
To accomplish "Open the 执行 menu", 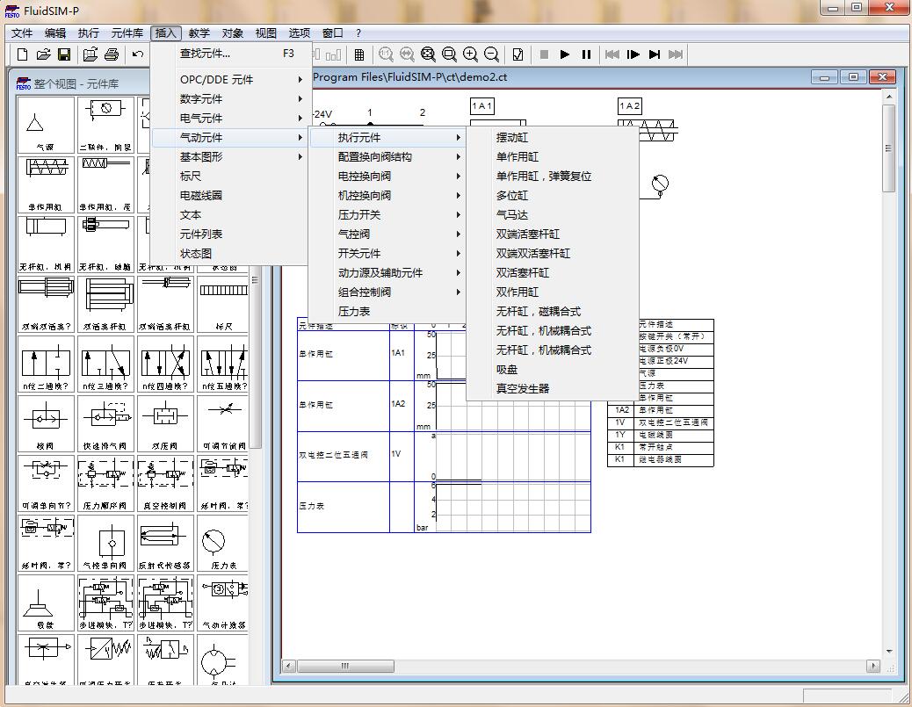I will [x=89, y=33].
